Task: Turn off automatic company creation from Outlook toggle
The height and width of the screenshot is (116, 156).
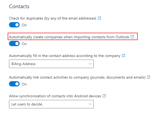Action: [x=14, y=43]
